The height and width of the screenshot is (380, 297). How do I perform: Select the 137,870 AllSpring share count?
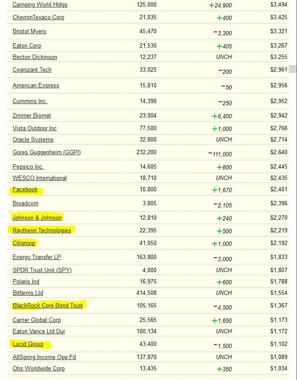pyautogui.click(x=147, y=357)
